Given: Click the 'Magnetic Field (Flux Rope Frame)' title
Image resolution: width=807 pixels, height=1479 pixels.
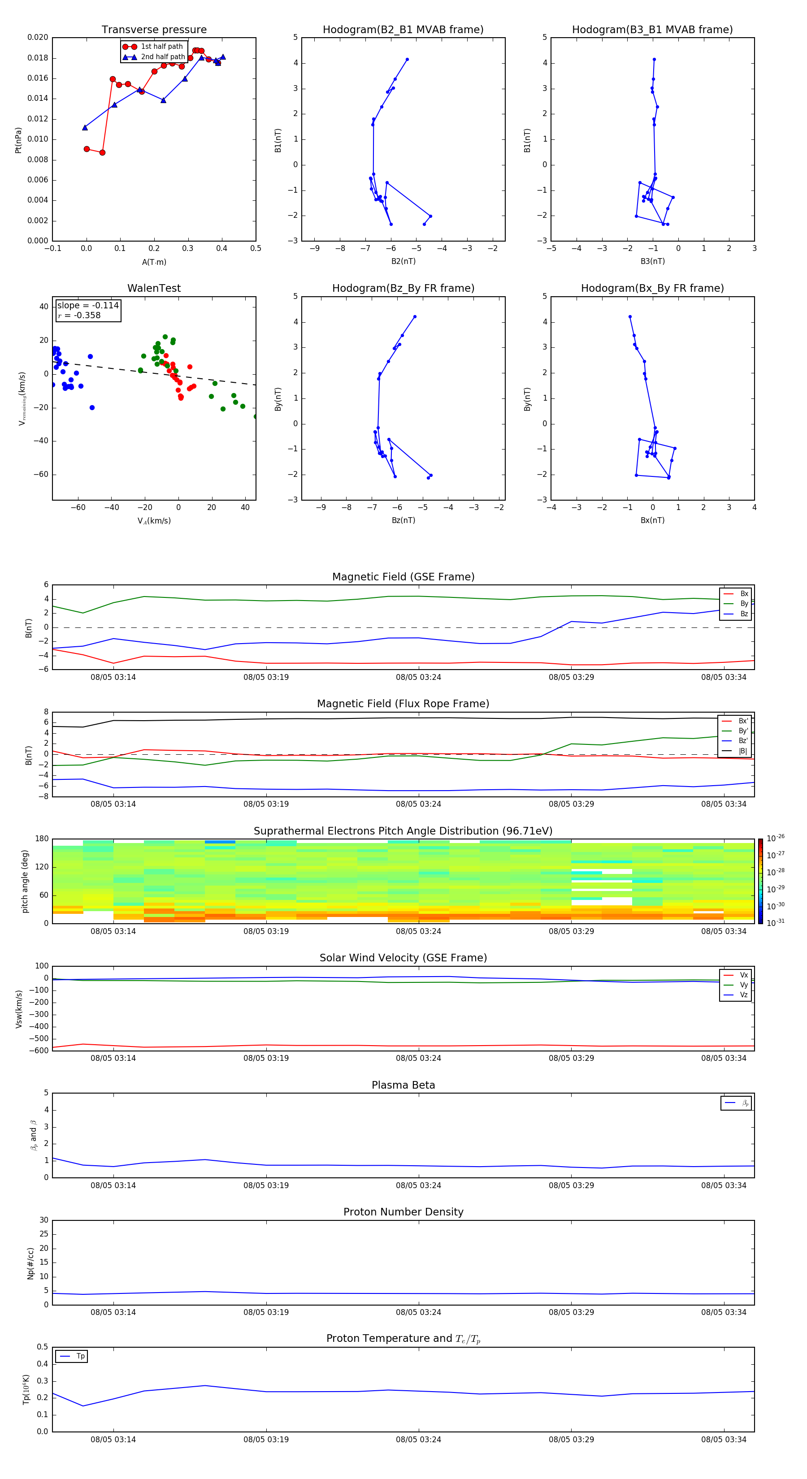Looking at the screenshot, I should pos(403,704).
